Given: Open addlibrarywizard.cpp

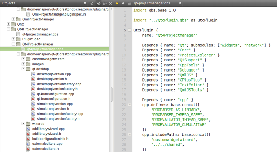Looking at the screenshot, I should click(48, 129).
